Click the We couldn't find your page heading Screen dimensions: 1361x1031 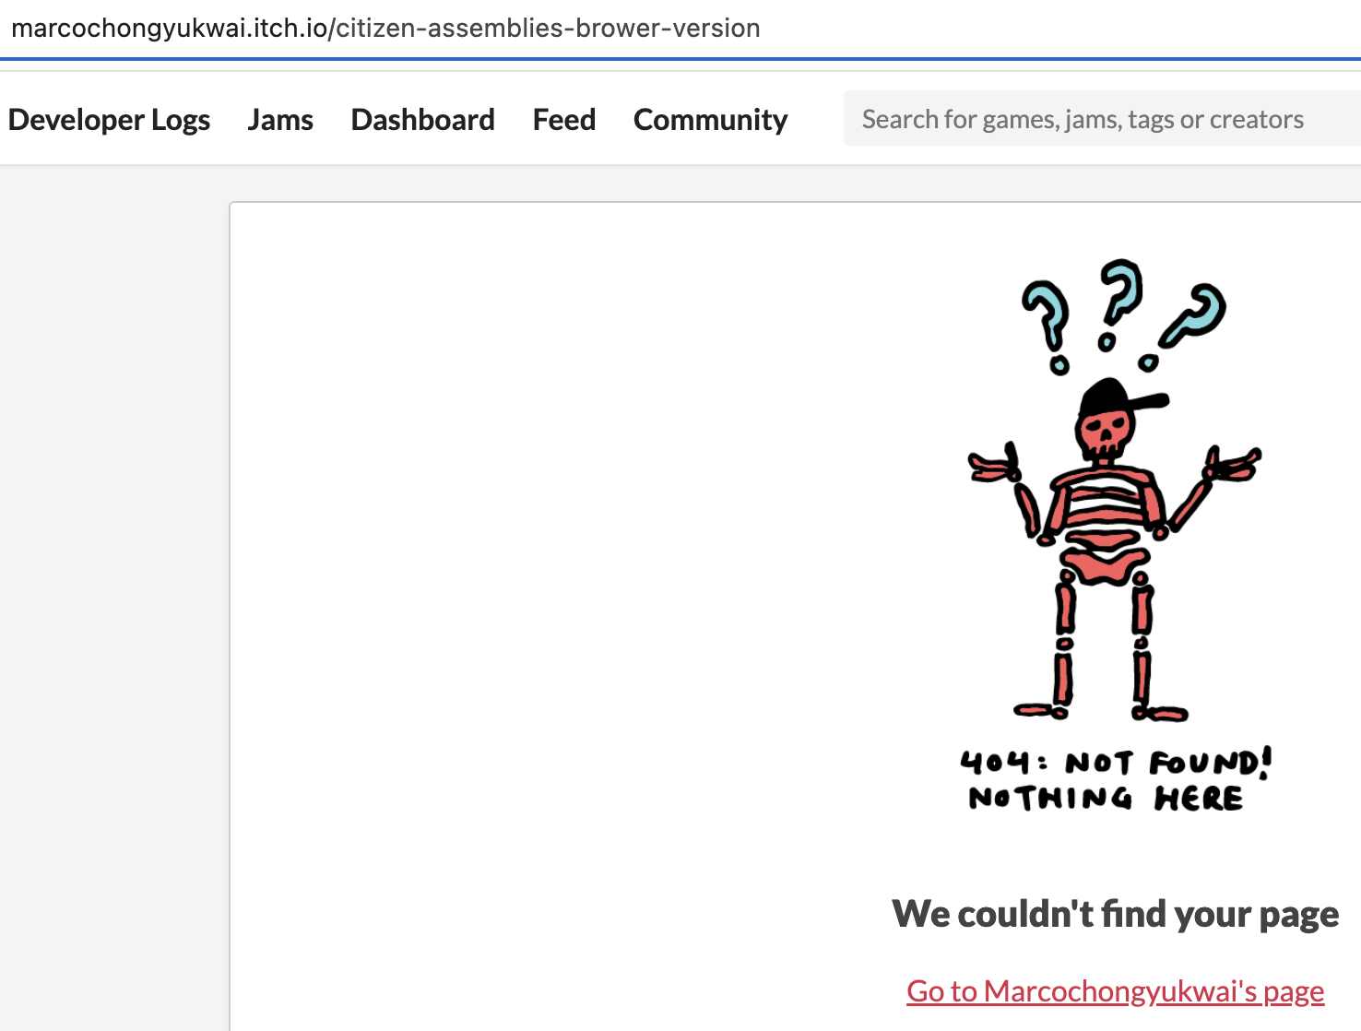coord(1116,914)
